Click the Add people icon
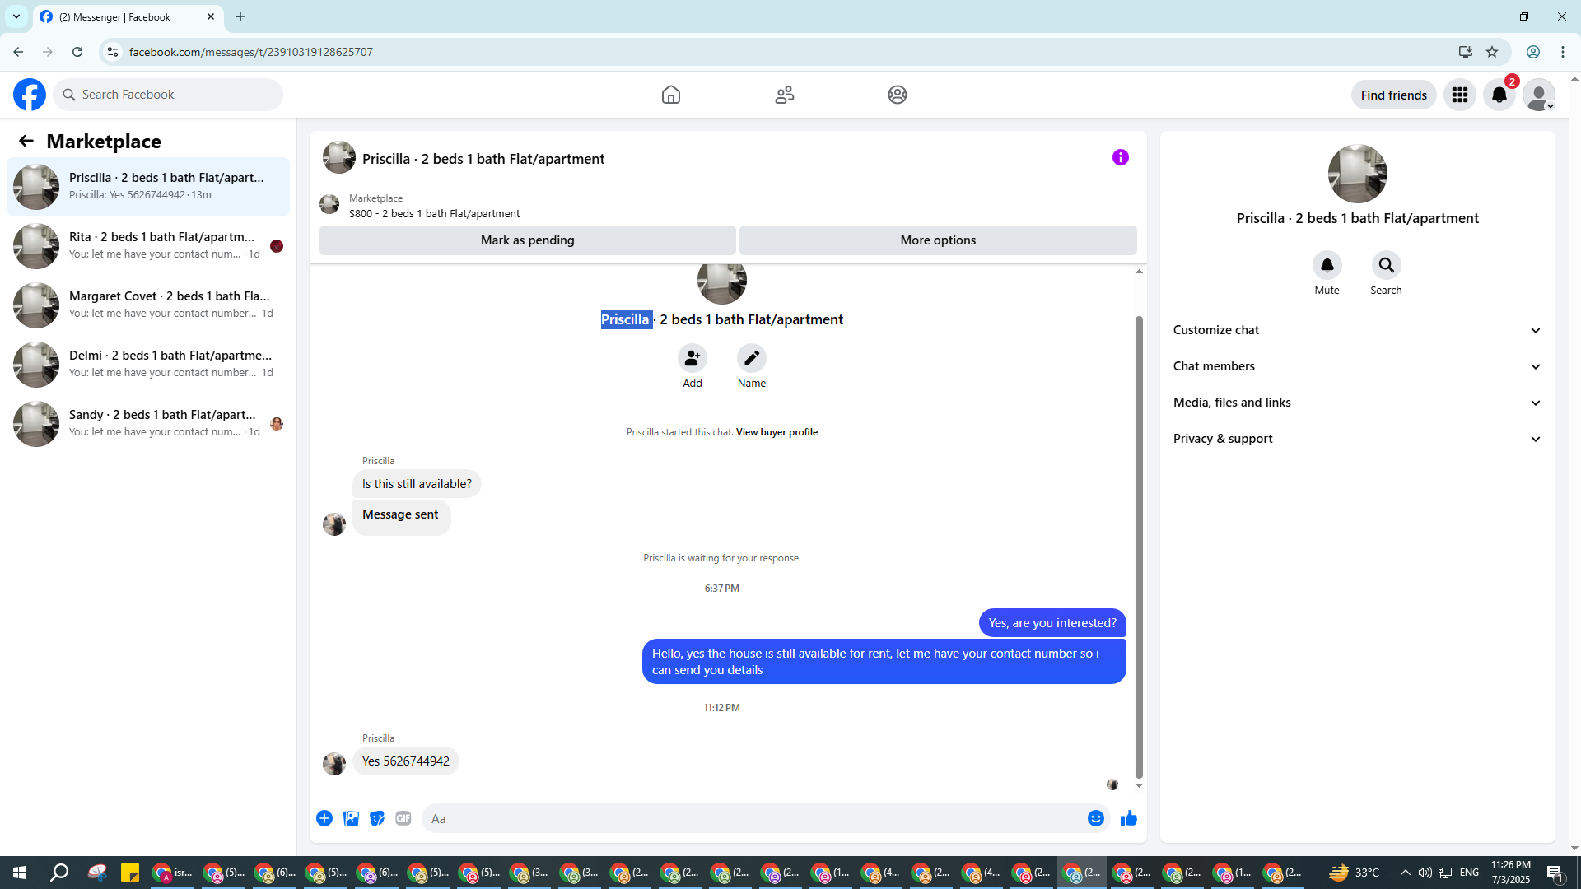Screen dimensions: 1581x889 [x=692, y=358]
